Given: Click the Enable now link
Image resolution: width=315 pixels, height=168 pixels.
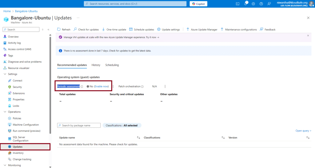Looking at the screenshot, I should coord(101,86).
